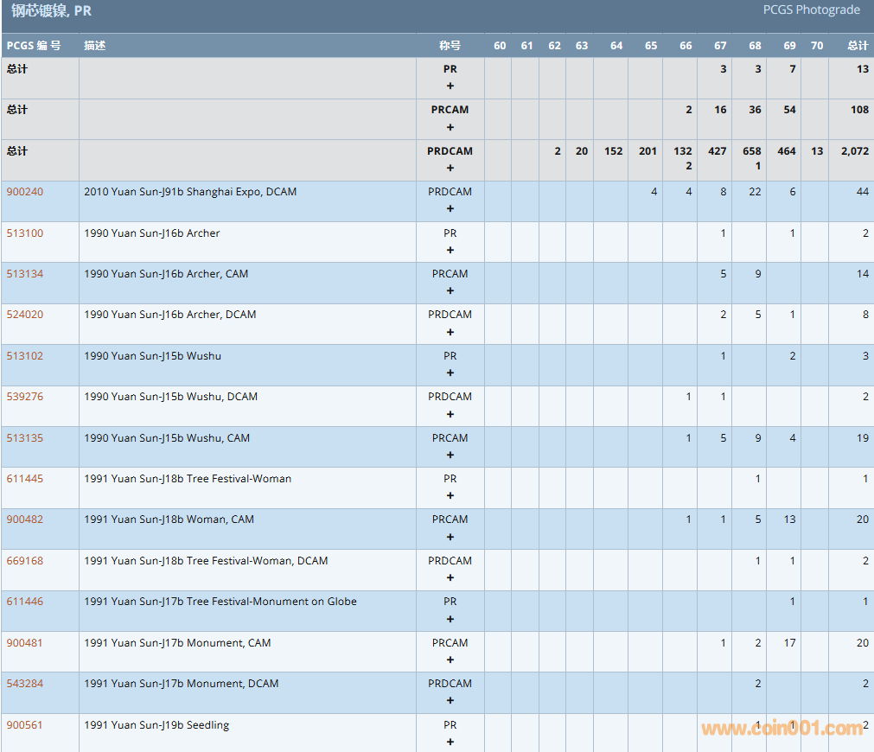Open PCGS number 524020 entry
The image size is (874, 752).
24,315
